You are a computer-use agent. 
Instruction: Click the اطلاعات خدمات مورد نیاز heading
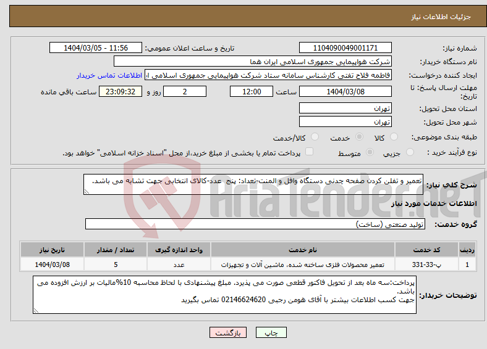[x=434, y=203]
